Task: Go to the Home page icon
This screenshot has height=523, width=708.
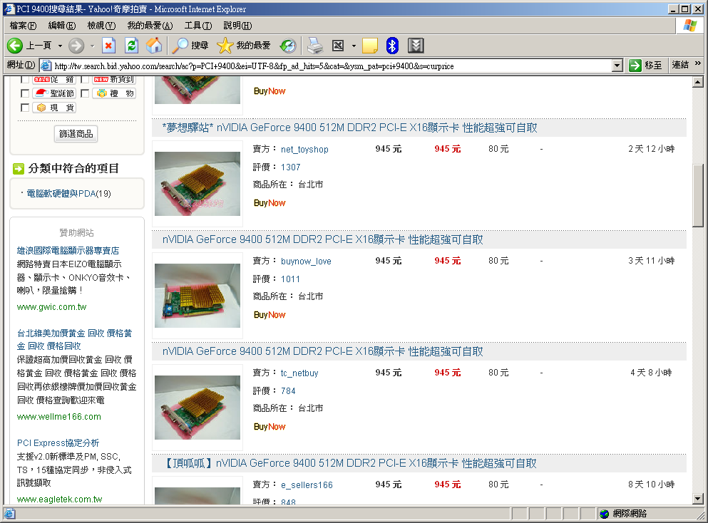Action: [x=154, y=46]
